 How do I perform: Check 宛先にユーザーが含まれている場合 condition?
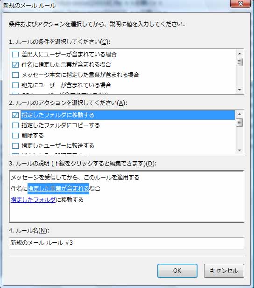coord(15,85)
